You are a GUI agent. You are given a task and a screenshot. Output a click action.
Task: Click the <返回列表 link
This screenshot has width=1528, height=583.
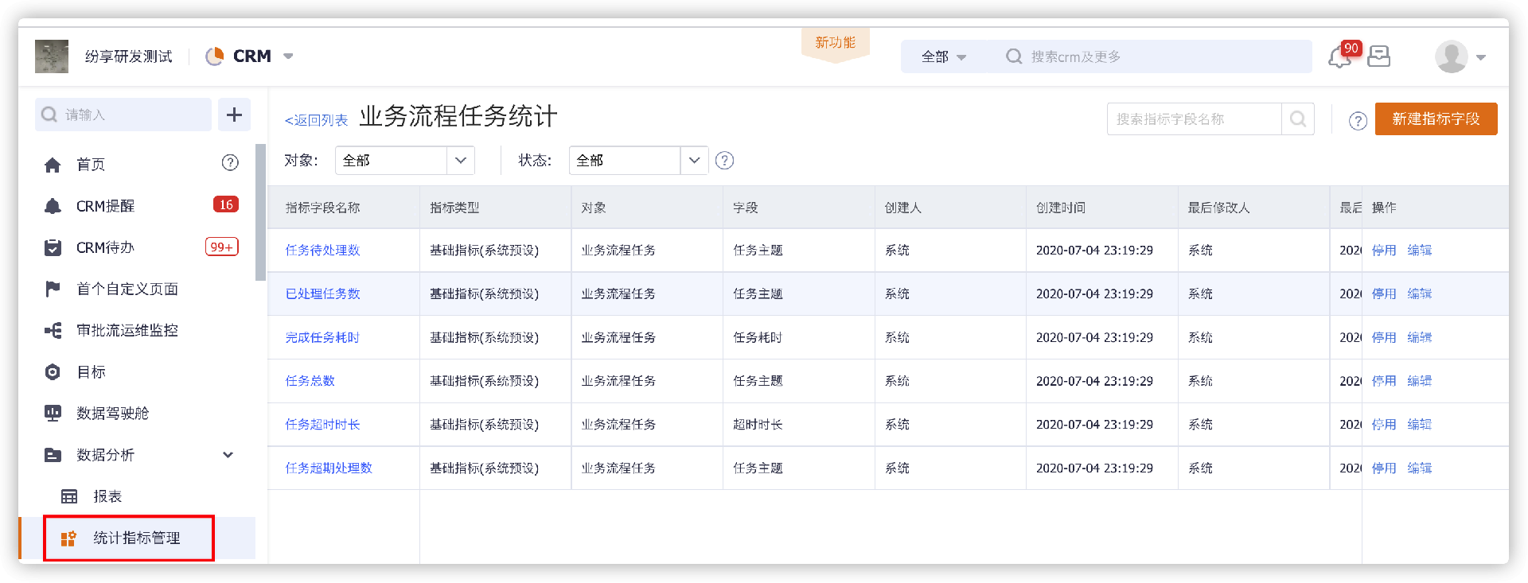tap(317, 120)
